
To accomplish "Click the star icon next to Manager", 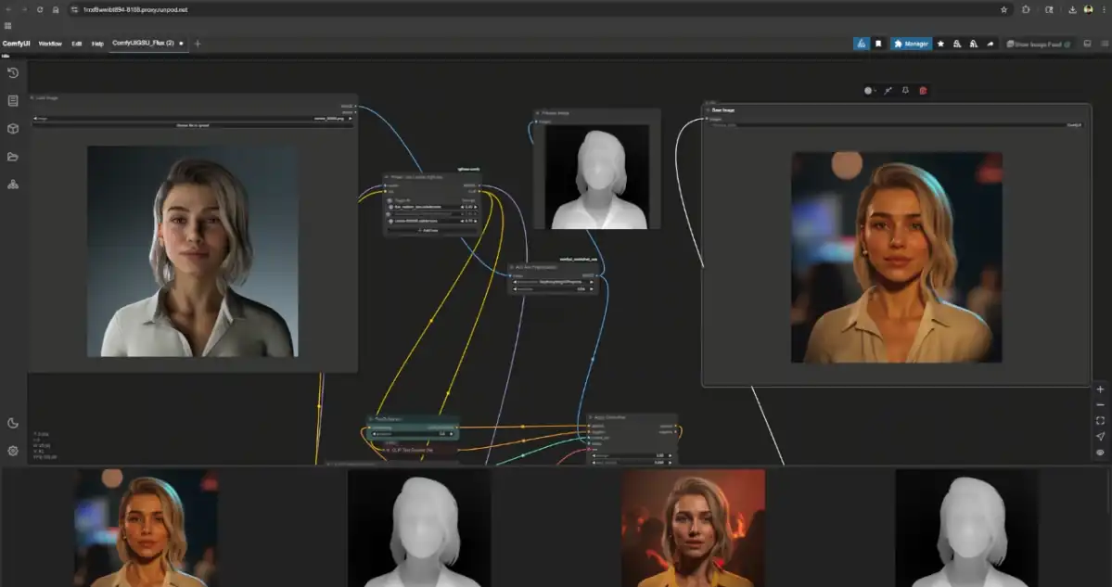I will pyautogui.click(x=940, y=44).
